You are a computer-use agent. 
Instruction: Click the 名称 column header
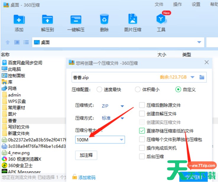coord(5,54)
